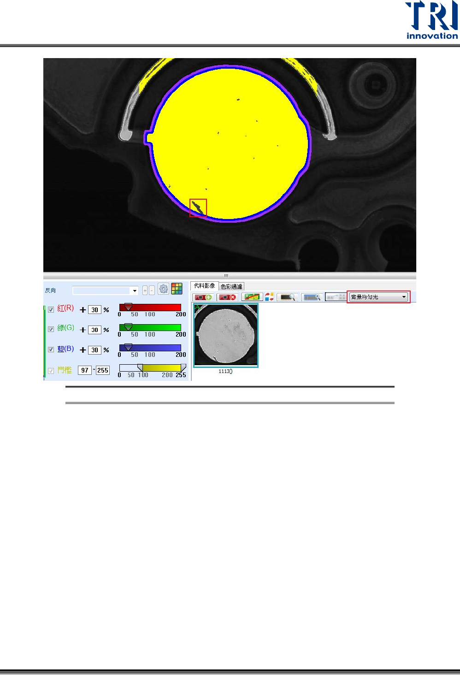460x675 pixels.
Task: Click the small plus button beside the dropdown
Action: coord(145,290)
